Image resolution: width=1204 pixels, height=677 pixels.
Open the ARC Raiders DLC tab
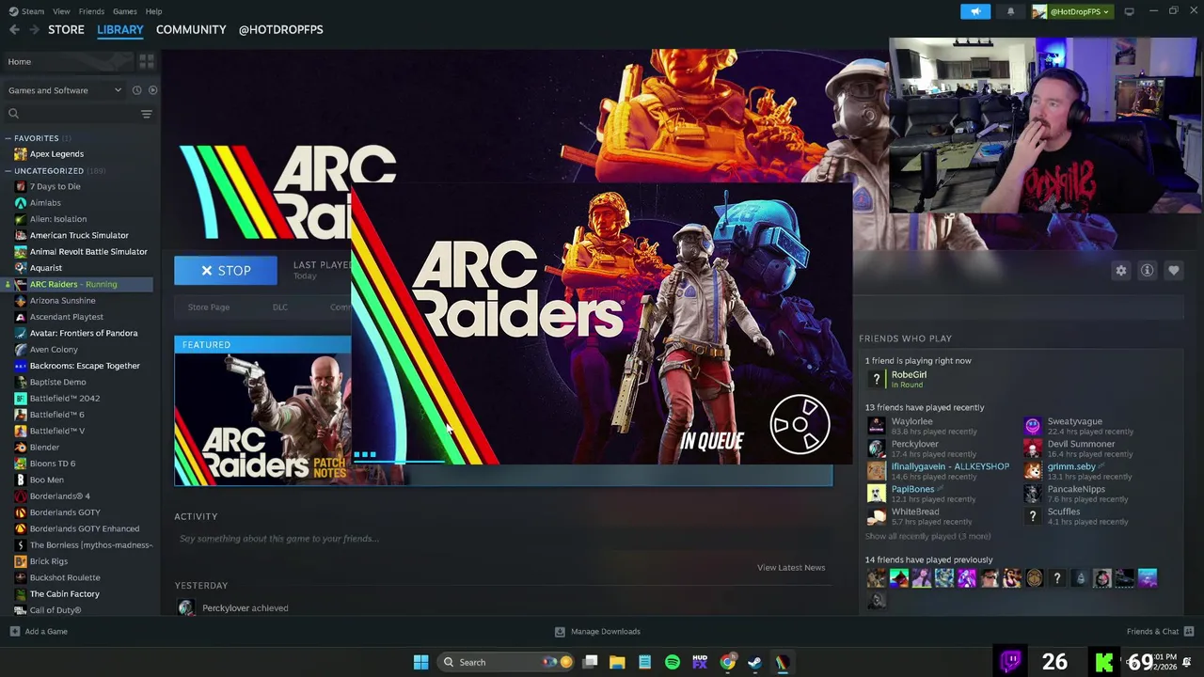280,307
